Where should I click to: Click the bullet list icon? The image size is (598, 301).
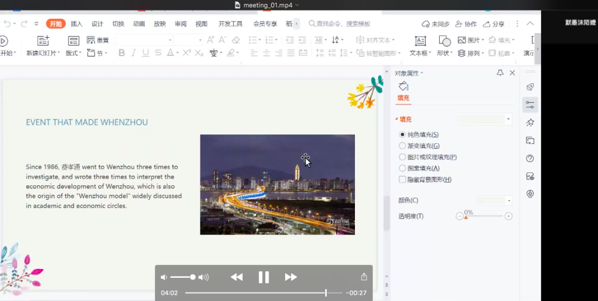click(252, 40)
